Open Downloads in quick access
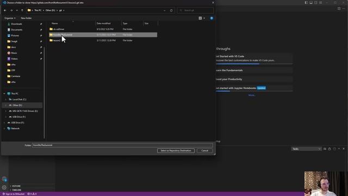Image resolution: width=348 pixels, height=196 pixels. coord(16,24)
